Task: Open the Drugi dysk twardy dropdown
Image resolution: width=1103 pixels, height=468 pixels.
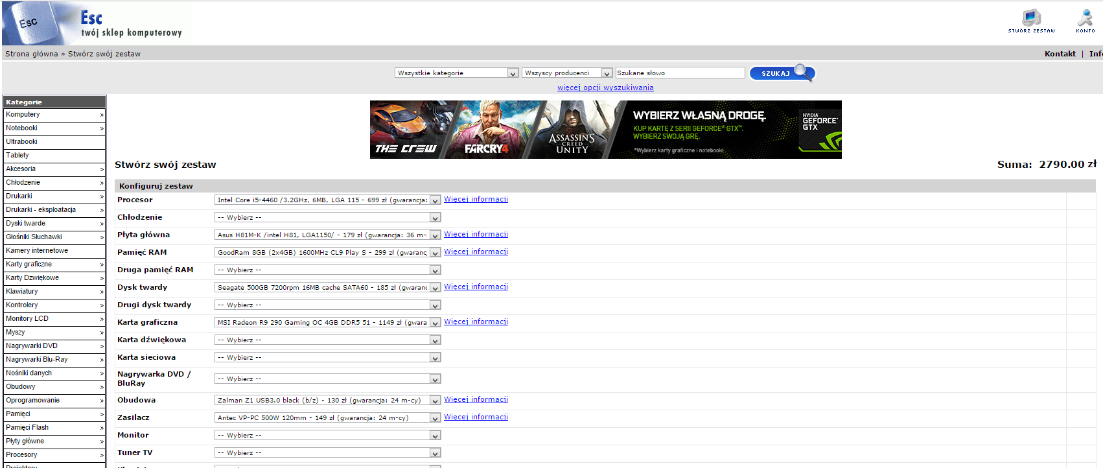Action: pos(328,305)
